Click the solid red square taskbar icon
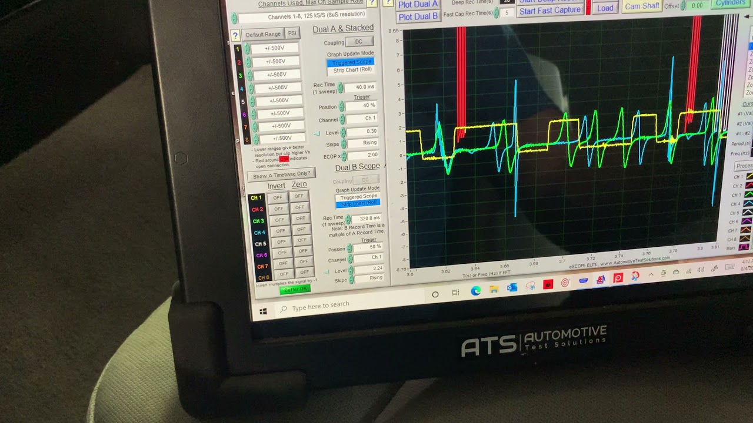This screenshot has height=423, width=753. (548, 284)
